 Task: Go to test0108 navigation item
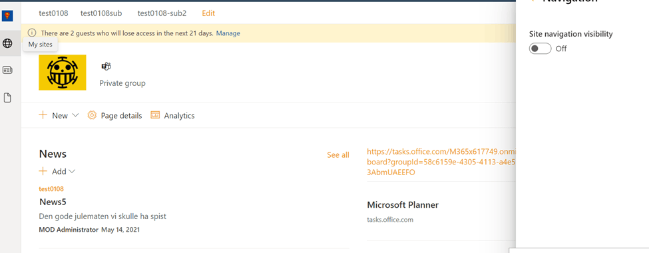(x=53, y=13)
